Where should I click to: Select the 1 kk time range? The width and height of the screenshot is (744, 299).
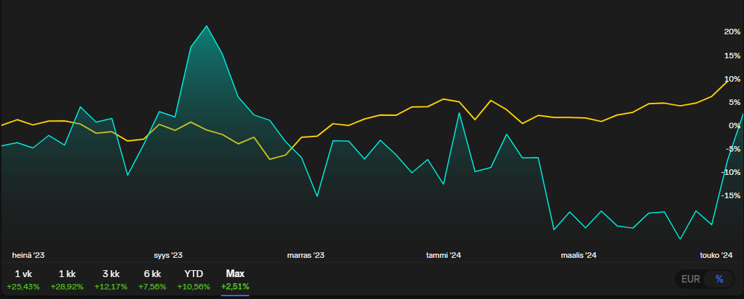pyautogui.click(x=67, y=280)
